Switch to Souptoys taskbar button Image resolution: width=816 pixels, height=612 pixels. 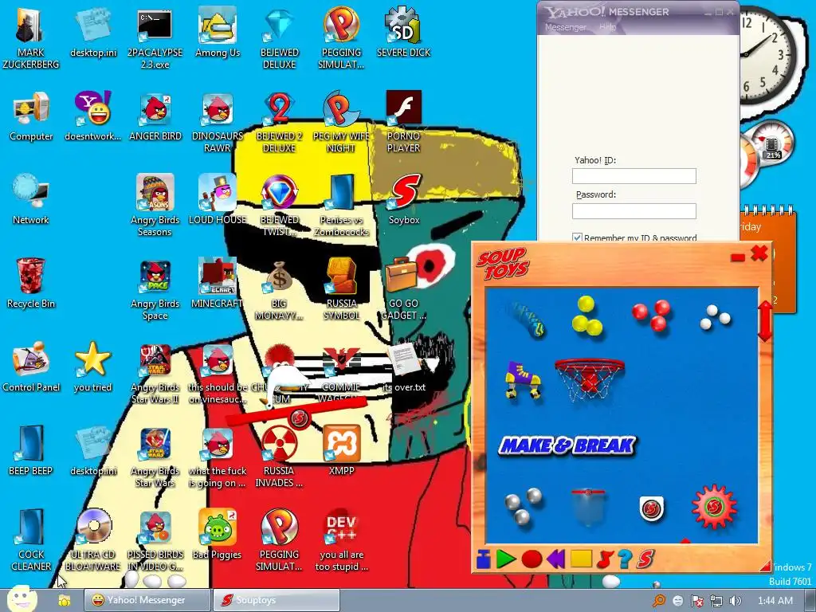tap(277, 600)
